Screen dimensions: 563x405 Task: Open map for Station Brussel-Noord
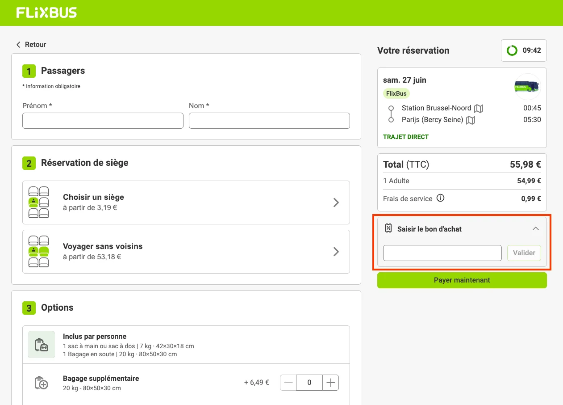click(x=479, y=108)
